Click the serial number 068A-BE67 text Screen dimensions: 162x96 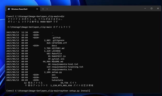46,22
